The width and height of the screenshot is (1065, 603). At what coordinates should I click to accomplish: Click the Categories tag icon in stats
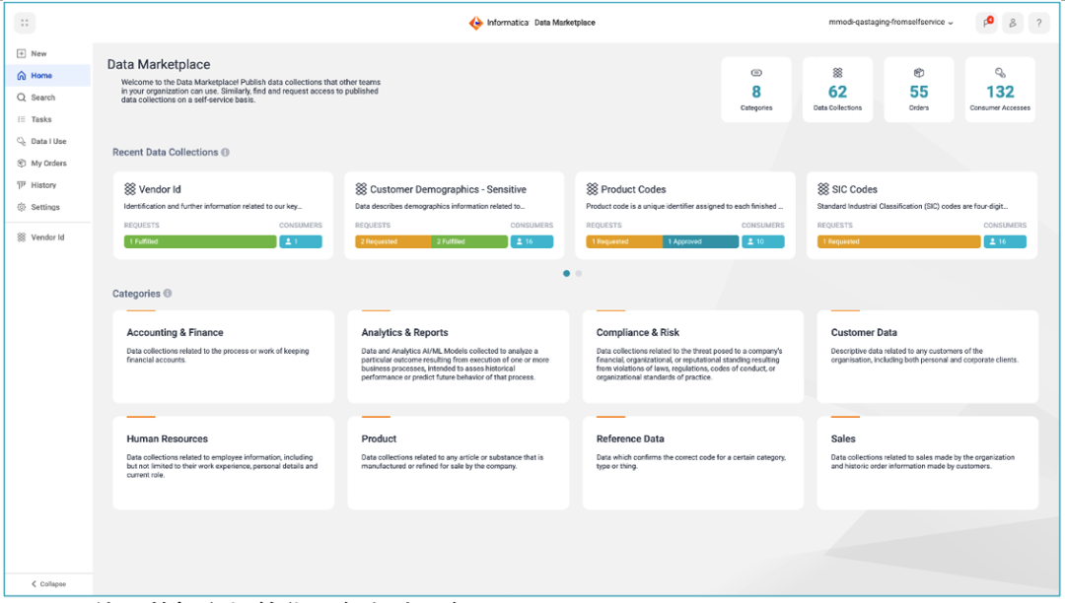[756, 73]
